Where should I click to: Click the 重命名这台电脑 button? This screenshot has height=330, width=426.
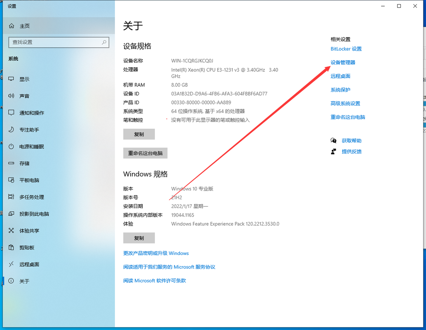[145, 153]
